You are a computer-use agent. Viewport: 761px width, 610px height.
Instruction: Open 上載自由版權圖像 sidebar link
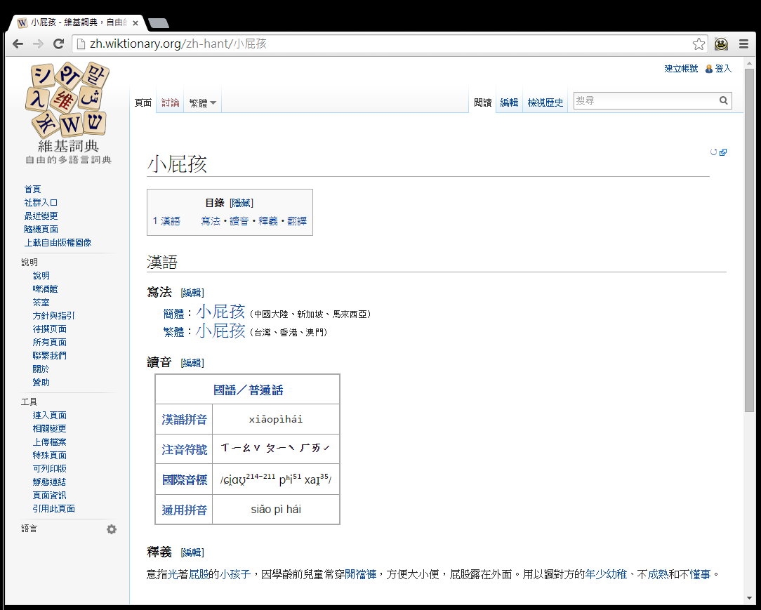tap(58, 243)
